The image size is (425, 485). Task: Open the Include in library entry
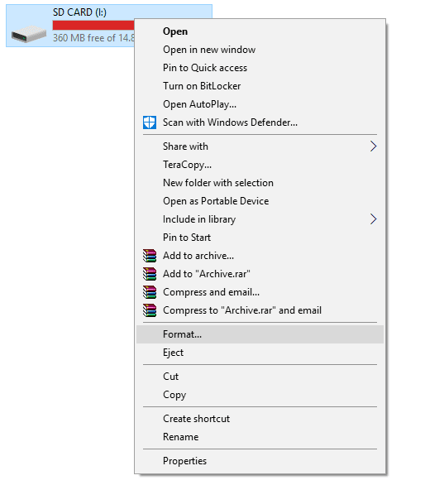pyautogui.click(x=260, y=219)
